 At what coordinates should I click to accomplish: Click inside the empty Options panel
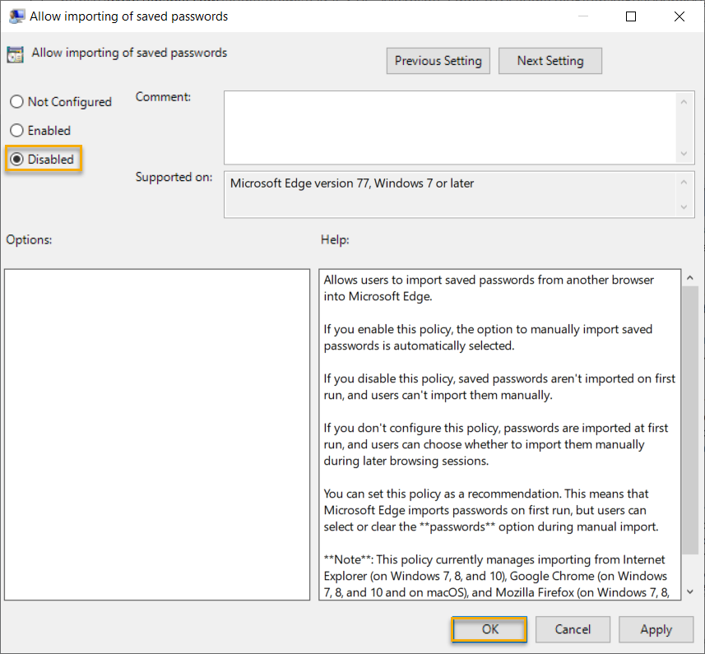click(x=156, y=428)
